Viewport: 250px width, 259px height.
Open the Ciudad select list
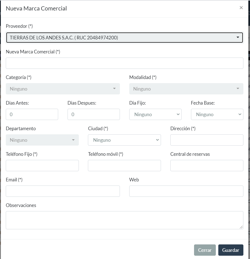pyautogui.click(x=124, y=140)
